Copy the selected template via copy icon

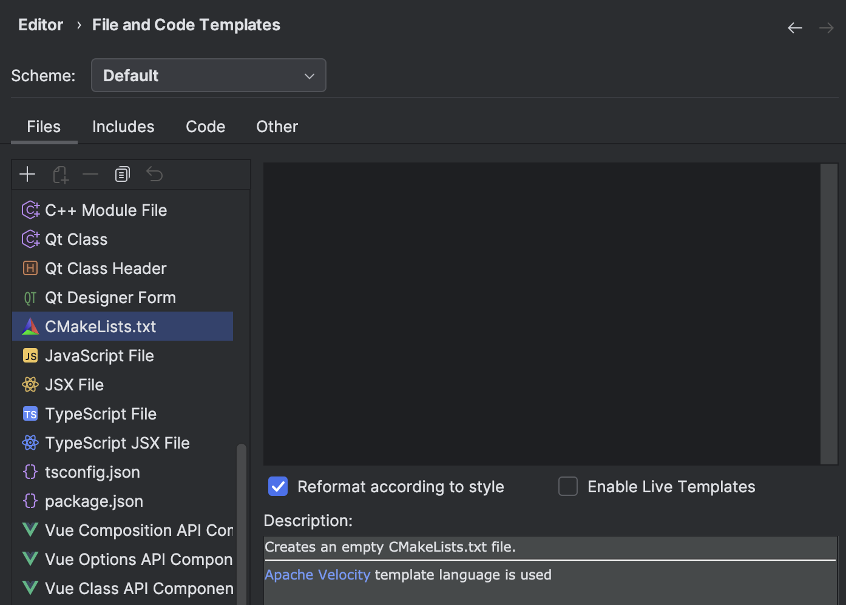point(122,174)
